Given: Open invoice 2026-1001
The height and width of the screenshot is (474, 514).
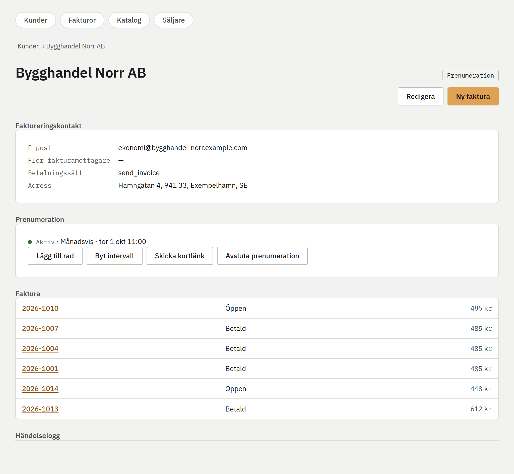Looking at the screenshot, I should (x=40, y=369).
